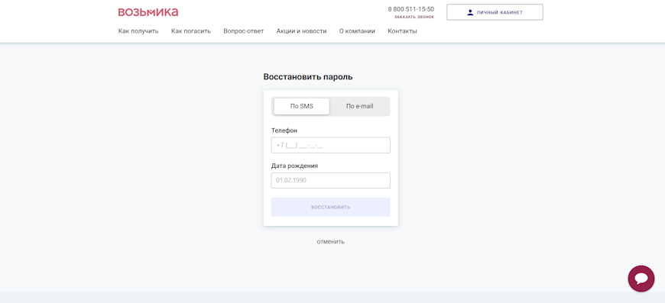Click the Восстановить submit button

click(x=330, y=207)
